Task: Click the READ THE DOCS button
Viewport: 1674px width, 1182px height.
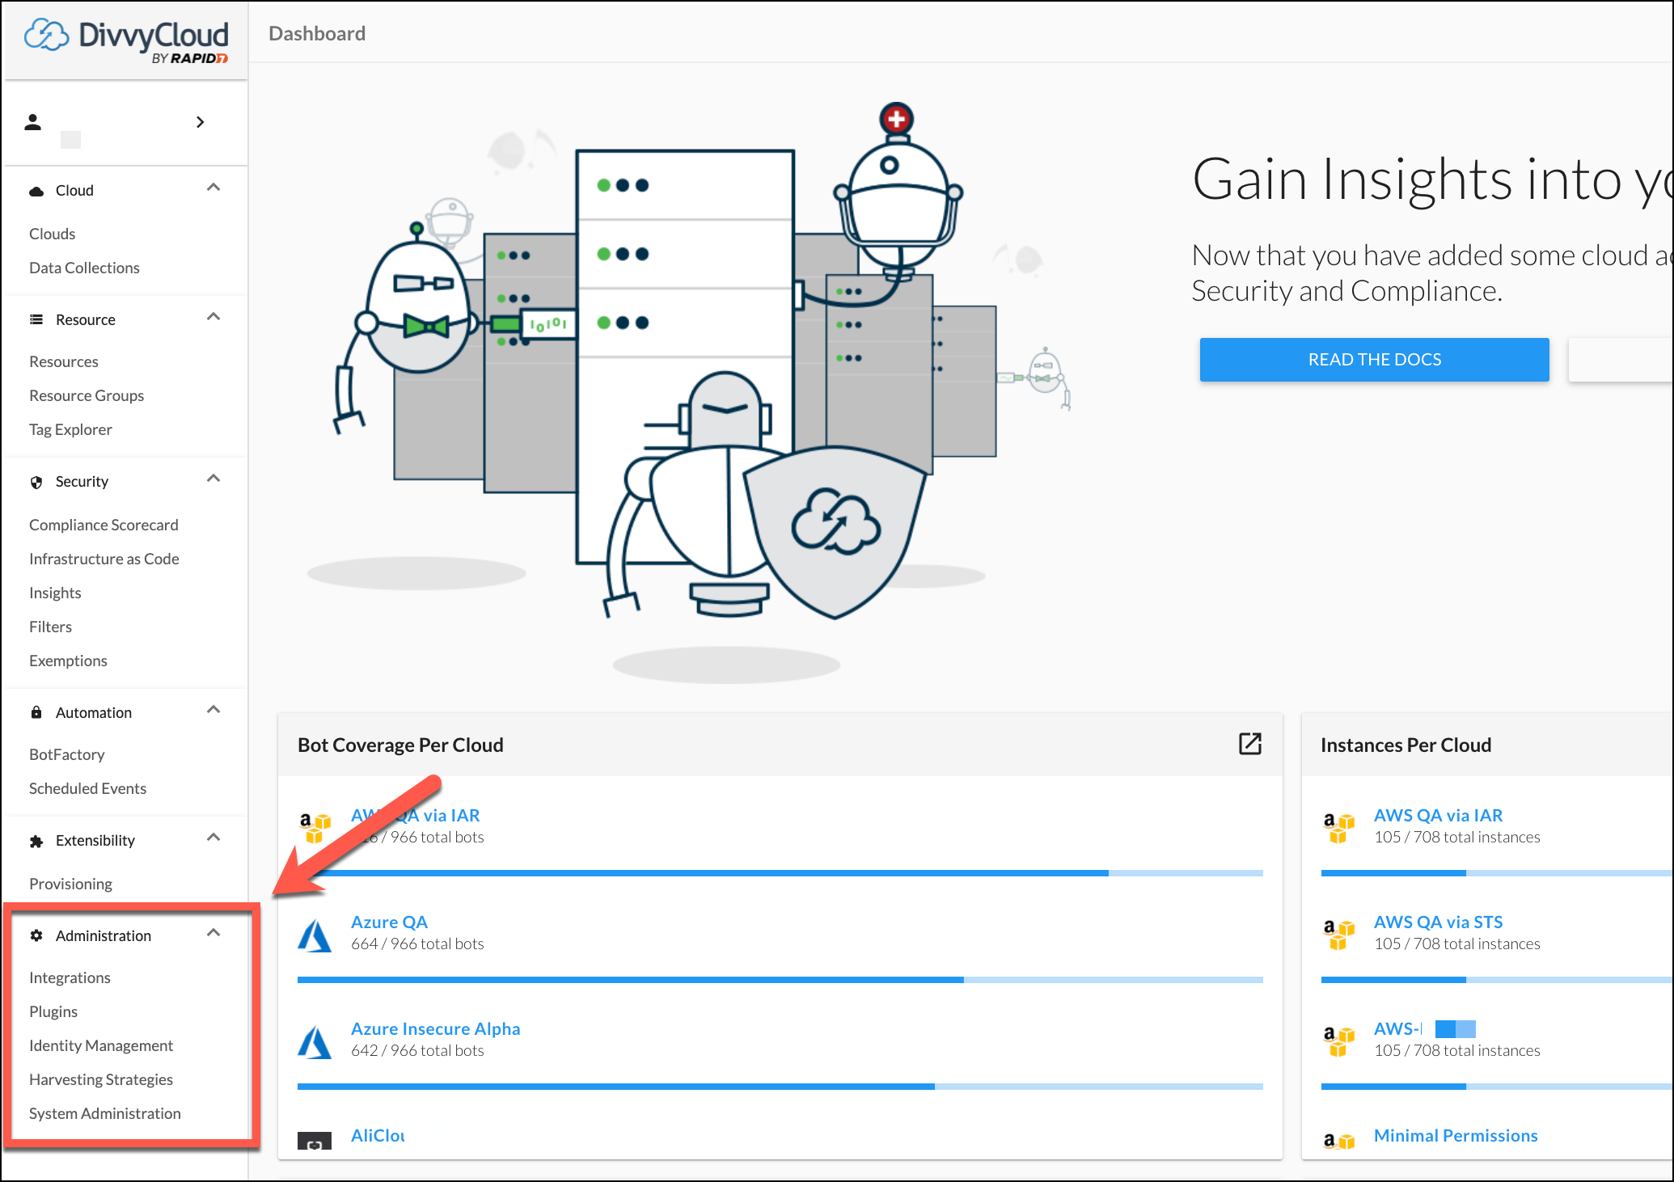Action: pos(1374,360)
